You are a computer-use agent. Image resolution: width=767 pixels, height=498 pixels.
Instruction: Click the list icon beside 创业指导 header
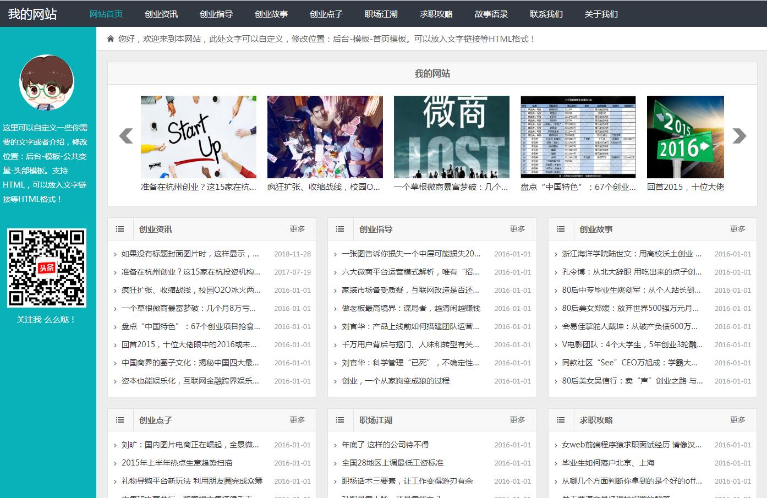click(341, 228)
